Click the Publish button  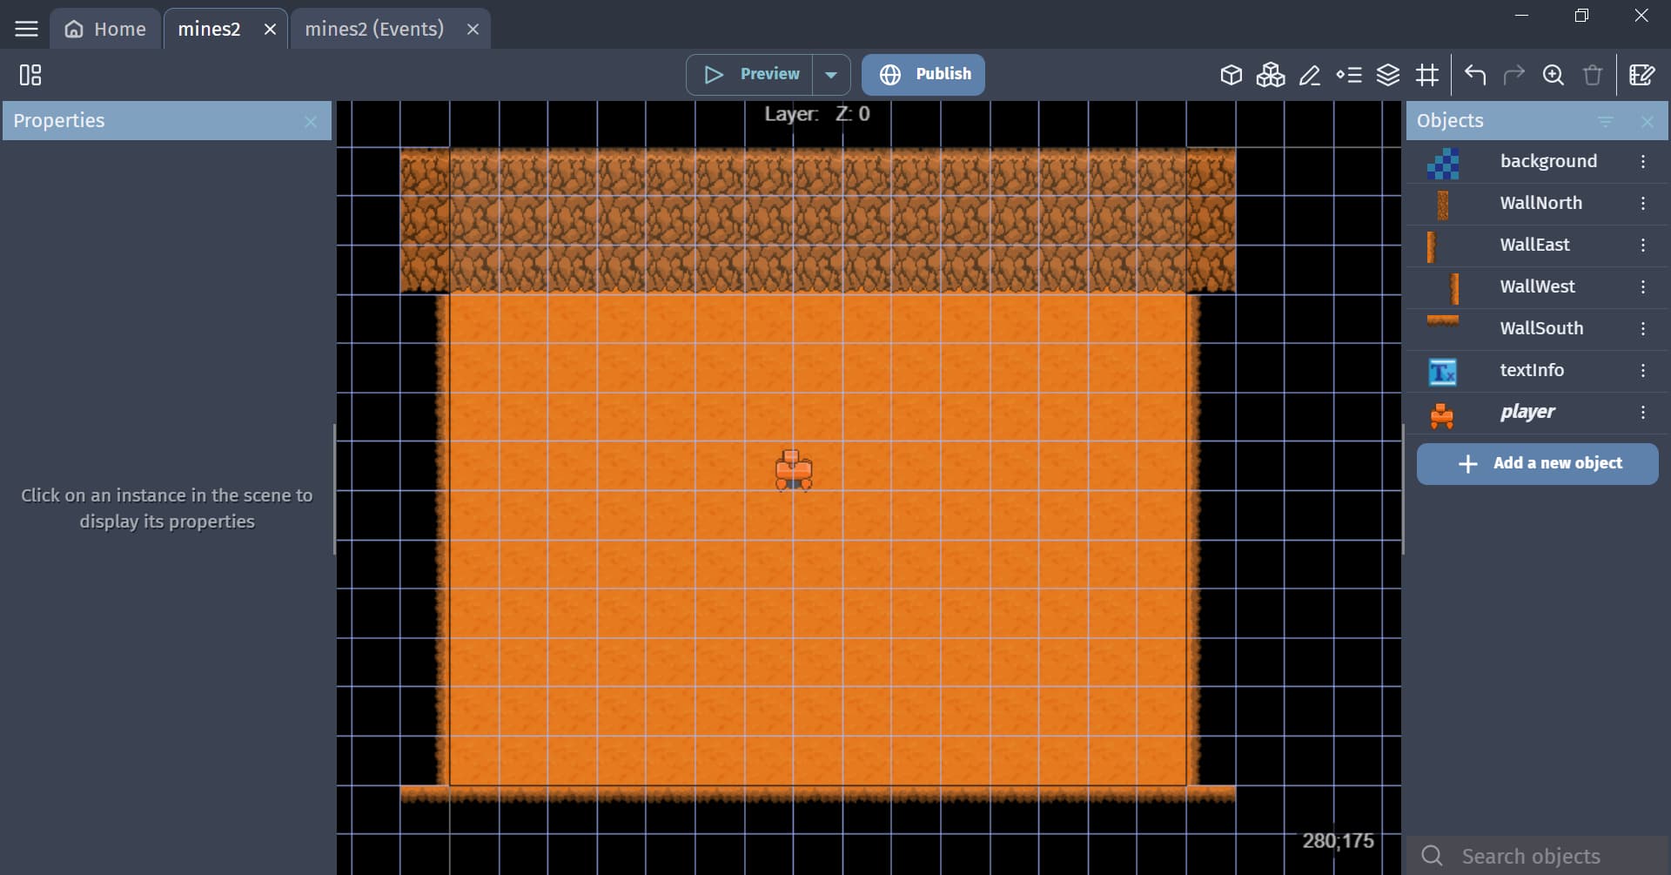tap(923, 75)
